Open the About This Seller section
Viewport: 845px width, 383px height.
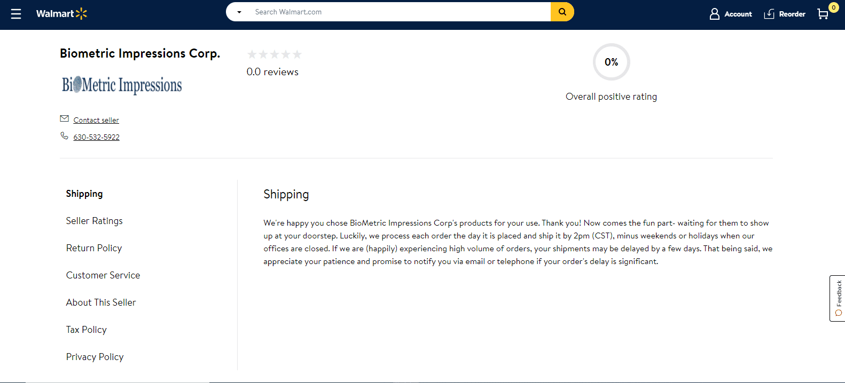pyautogui.click(x=101, y=302)
